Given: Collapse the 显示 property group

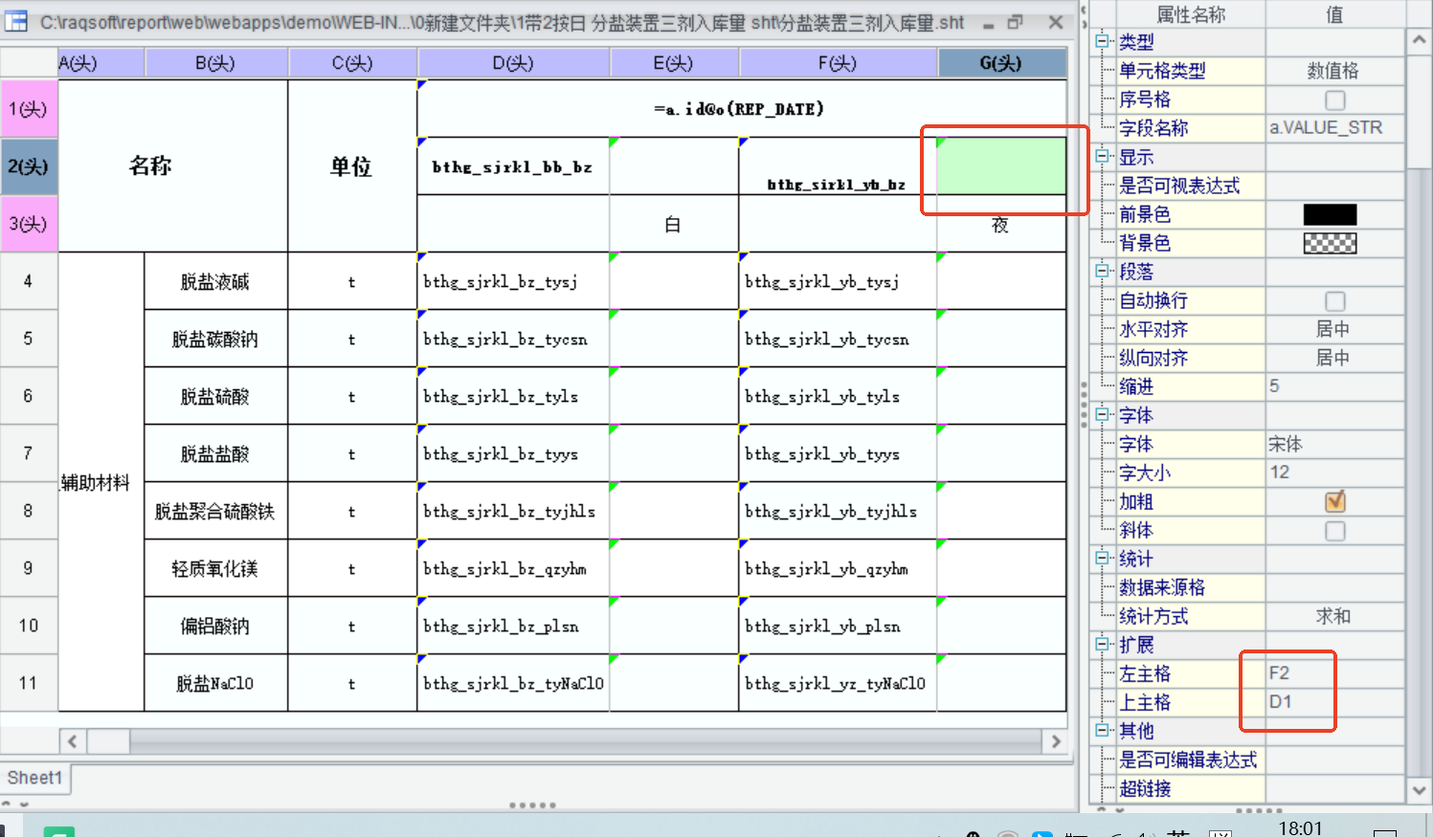Looking at the screenshot, I should click(1102, 156).
